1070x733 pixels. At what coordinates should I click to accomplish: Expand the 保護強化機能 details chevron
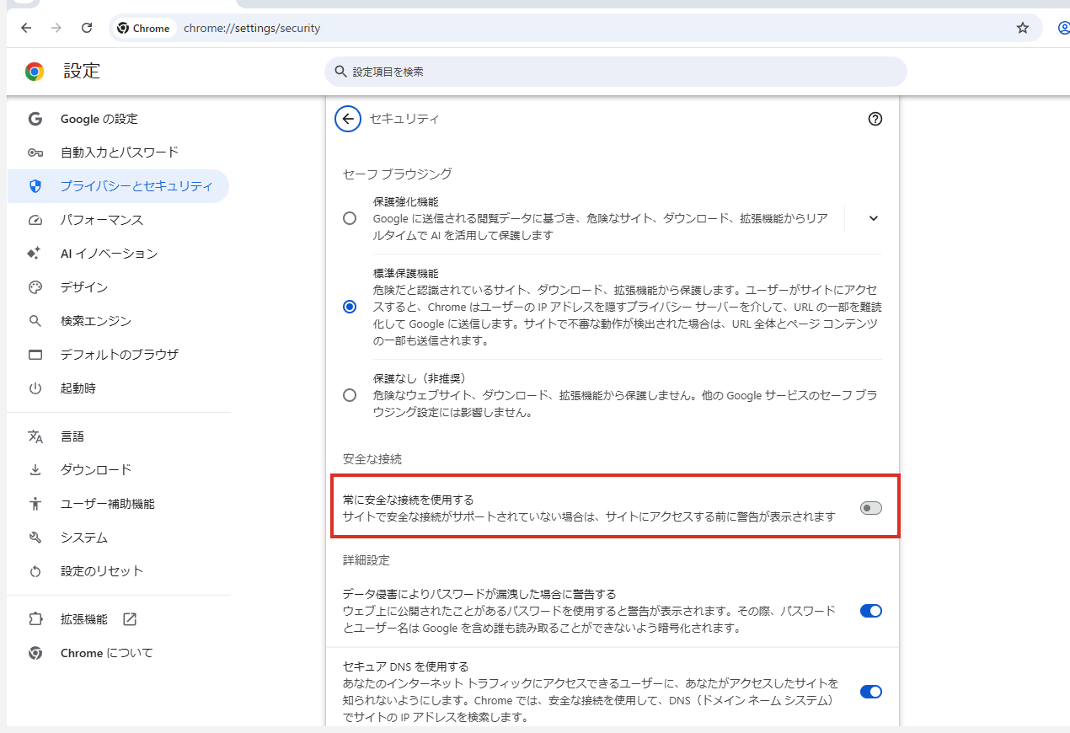(873, 218)
